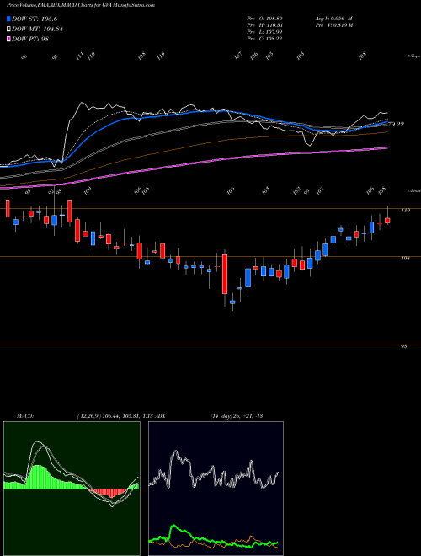Click the '<Tops' row label
Screen dimensions: 421x556
pyautogui.click(x=413, y=56)
